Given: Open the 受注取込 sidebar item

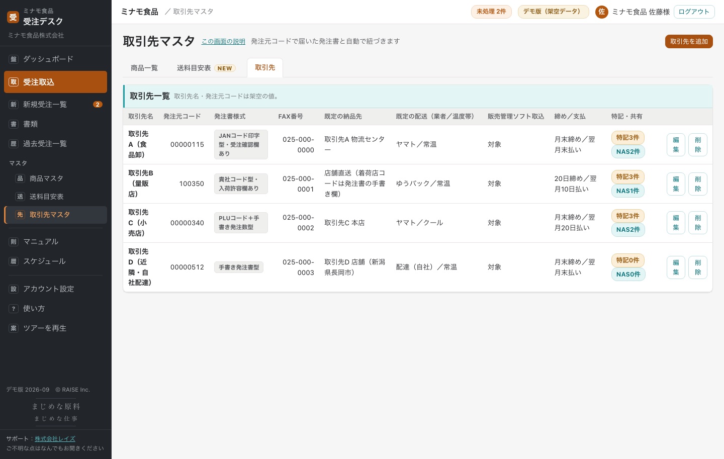Looking at the screenshot, I should point(55,82).
